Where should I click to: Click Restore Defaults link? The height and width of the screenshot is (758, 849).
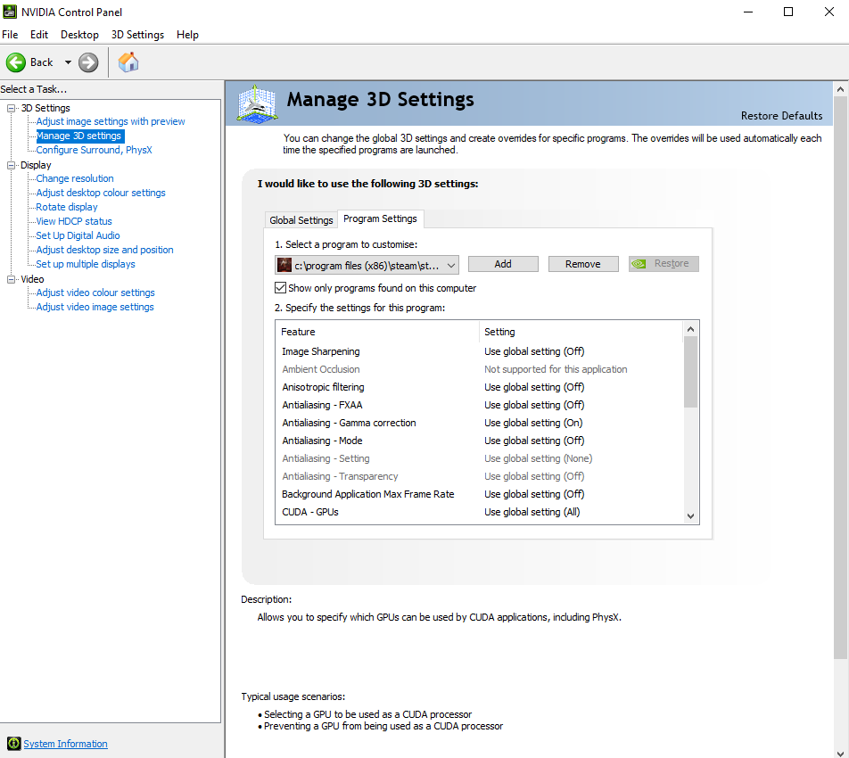point(781,116)
